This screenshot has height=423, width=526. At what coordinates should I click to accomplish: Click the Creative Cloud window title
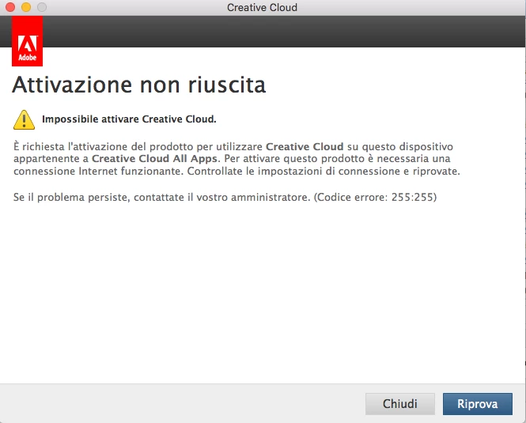coord(262,7)
